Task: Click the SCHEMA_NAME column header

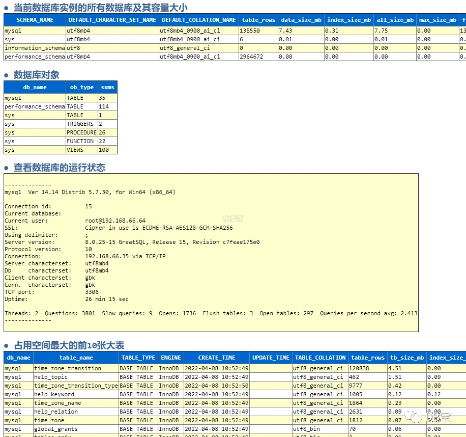Action: [35, 20]
